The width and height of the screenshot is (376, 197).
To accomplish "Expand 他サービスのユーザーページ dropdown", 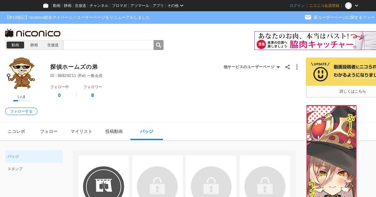I will point(252,67).
